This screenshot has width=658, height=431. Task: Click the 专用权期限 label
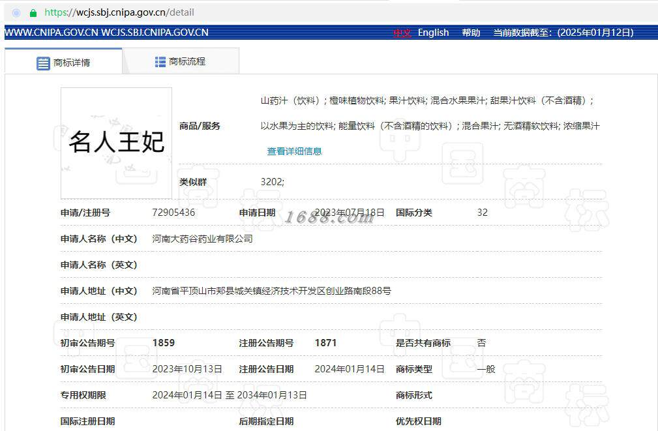(x=83, y=395)
